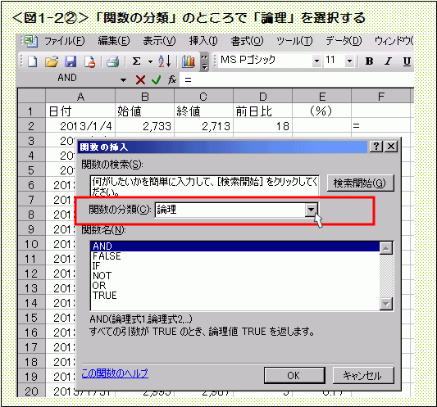The height and width of the screenshot is (407, 437).
Task: Open the MS Pゴシック font dropdown
Action: click(x=316, y=61)
